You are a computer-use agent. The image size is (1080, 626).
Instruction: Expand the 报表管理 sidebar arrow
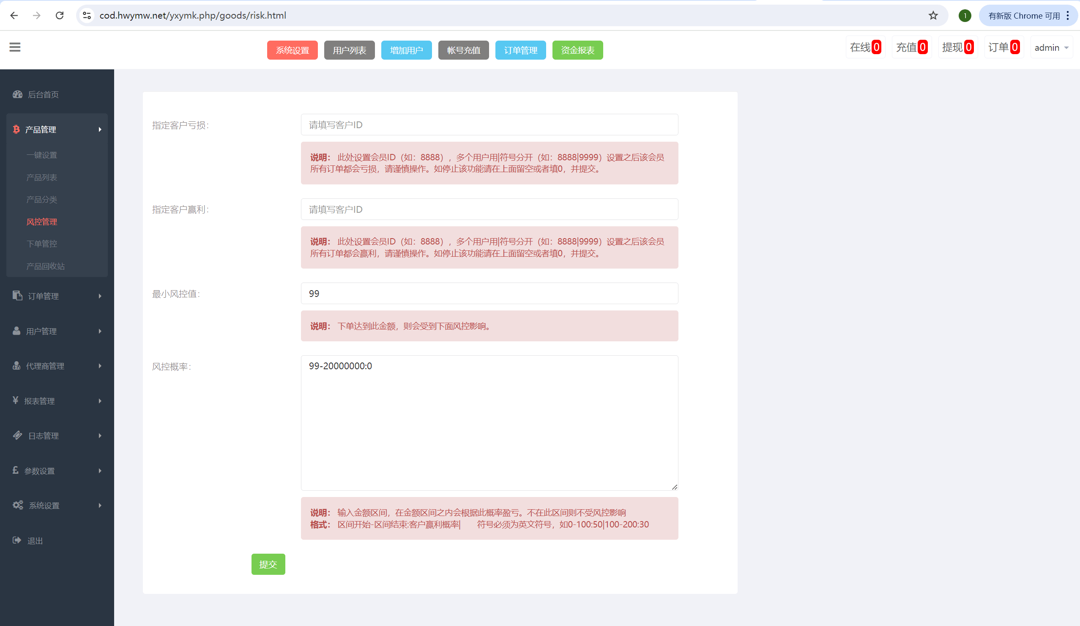click(100, 401)
